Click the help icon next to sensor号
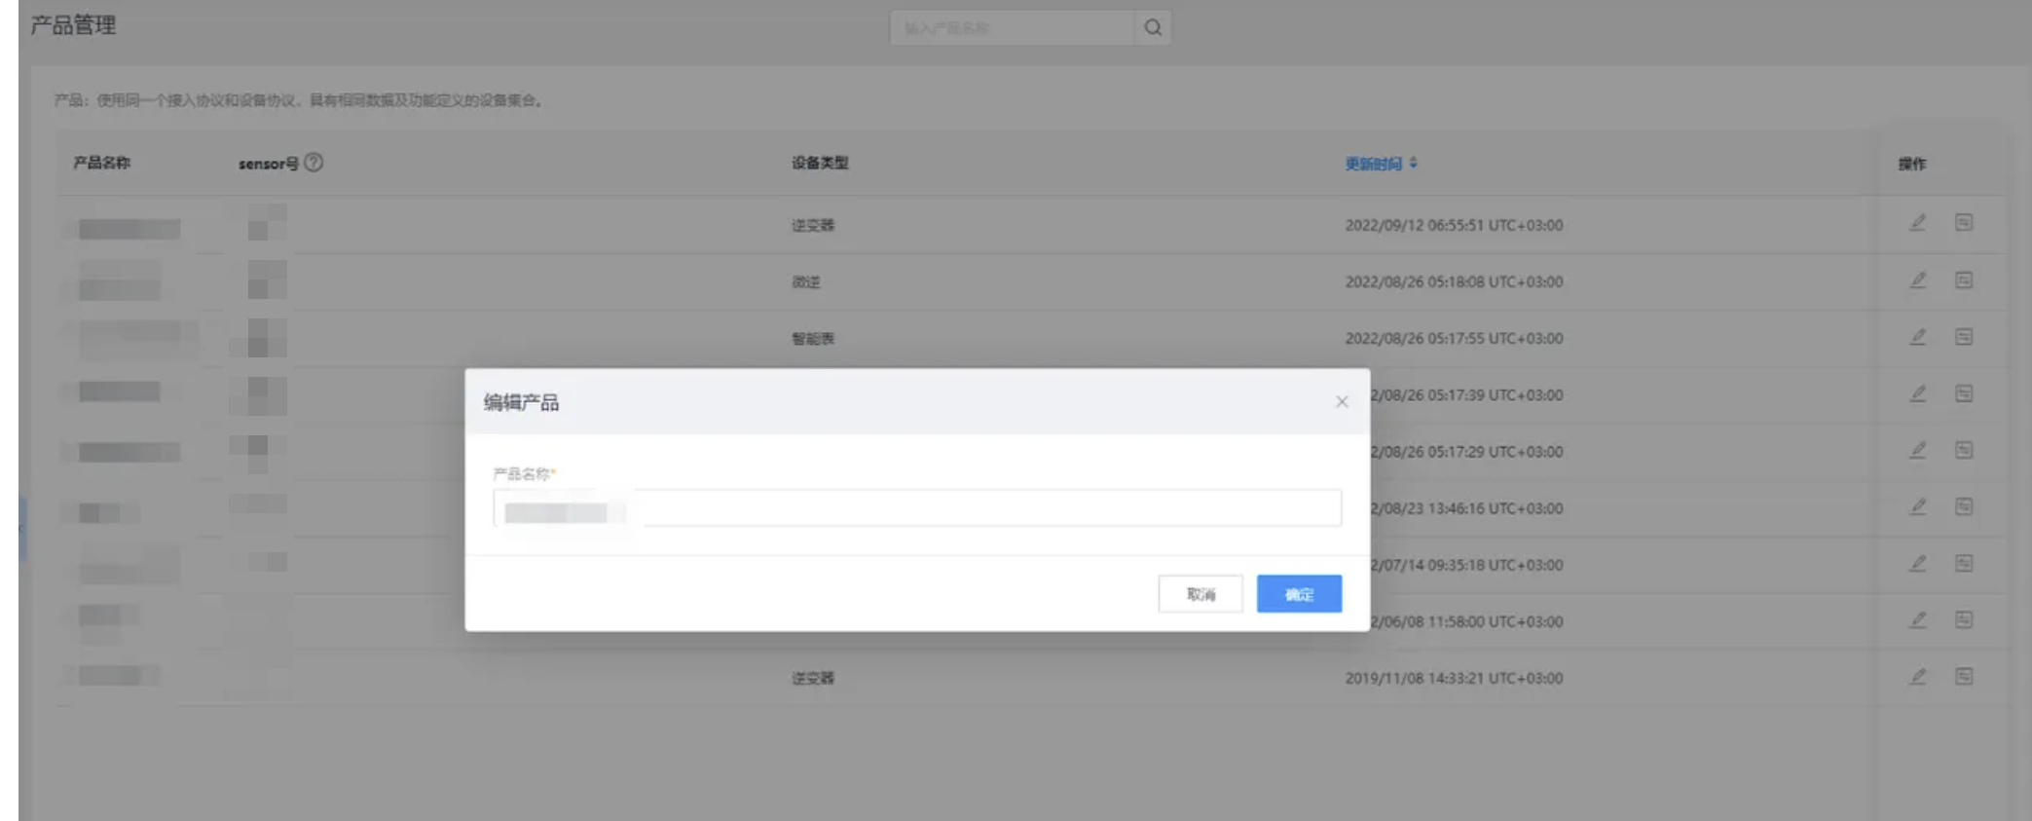Viewport: 2032px width, 821px height. coord(314,163)
